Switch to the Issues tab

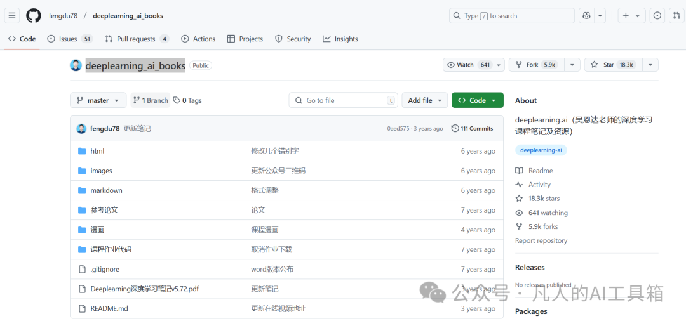[x=70, y=39]
